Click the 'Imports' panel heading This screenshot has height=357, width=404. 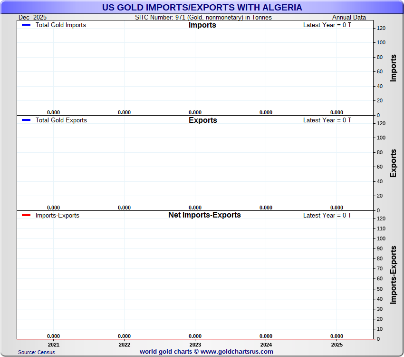pyautogui.click(x=202, y=25)
